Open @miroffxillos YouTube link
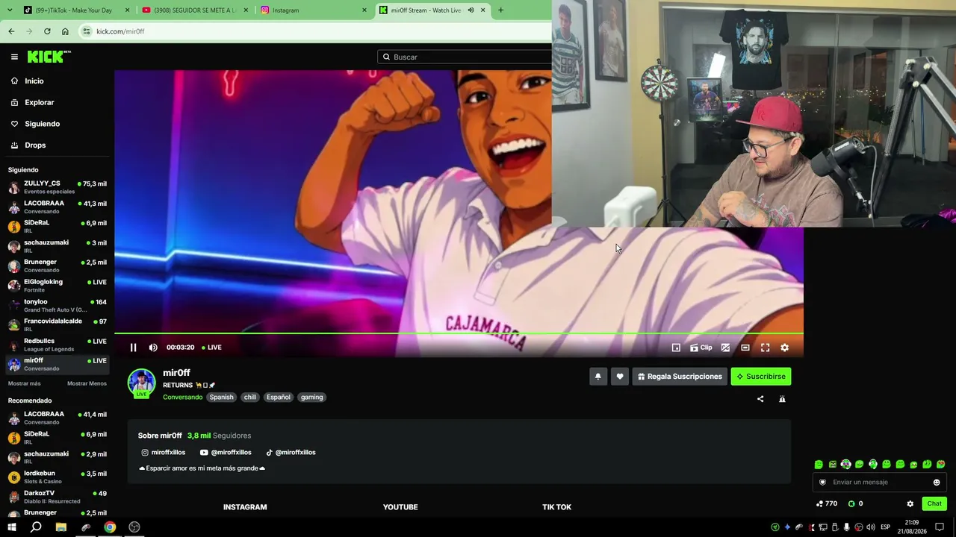This screenshot has height=537, width=956. (x=226, y=453)
